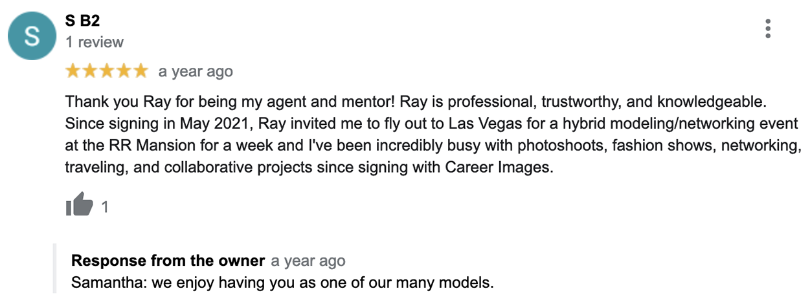Viewport: 810px width, 306px height.
Task: Click the teal S profile avatar
Action: coord(31,37)
